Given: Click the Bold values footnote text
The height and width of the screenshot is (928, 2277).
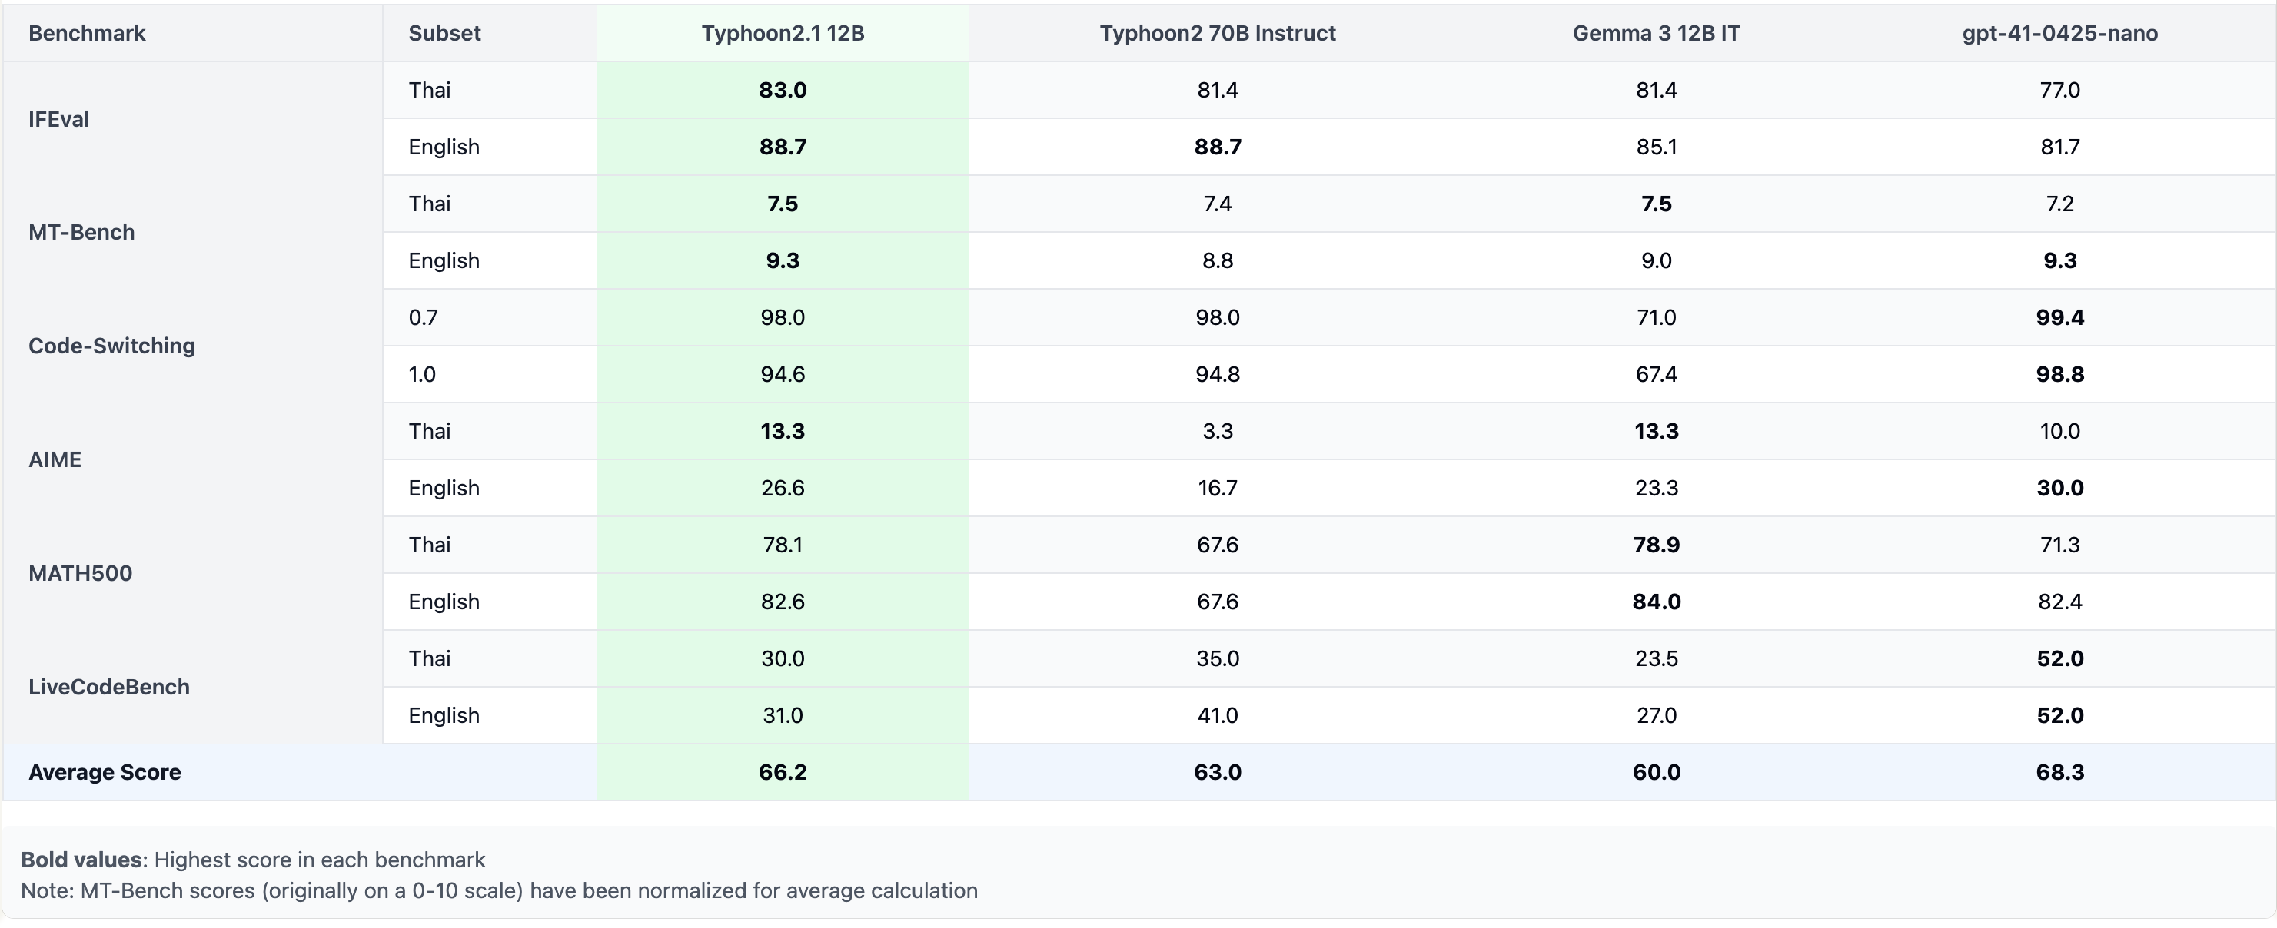Looking at the screenshot, I should [253, 860].
